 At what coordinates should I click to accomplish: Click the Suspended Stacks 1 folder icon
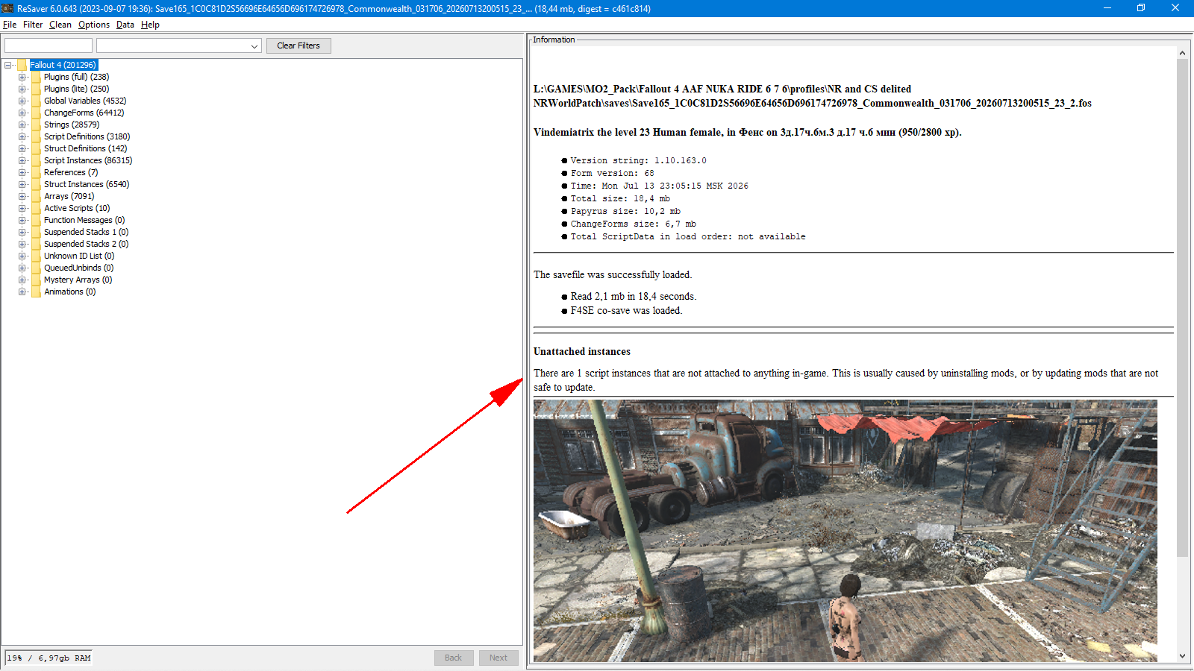pyautogui.click(x=37, y=232)
